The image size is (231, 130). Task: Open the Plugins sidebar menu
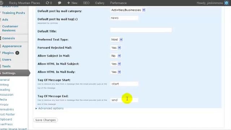(8, 53)
